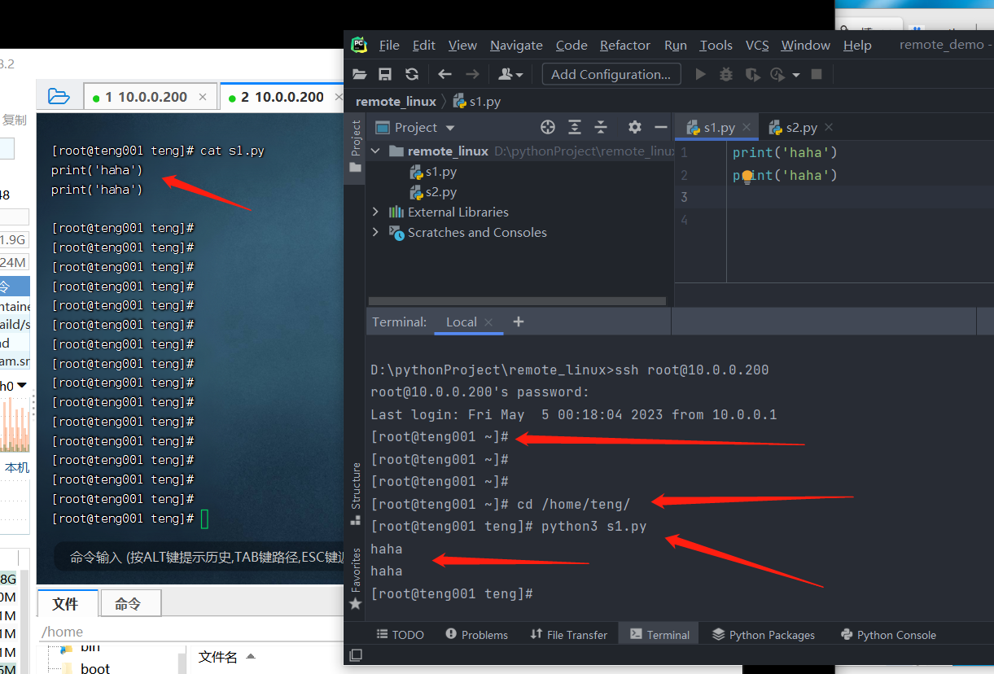Click tool windows quick access icon bottom-left
This screenshot has width=994, height=674.
tap(355, 654)
